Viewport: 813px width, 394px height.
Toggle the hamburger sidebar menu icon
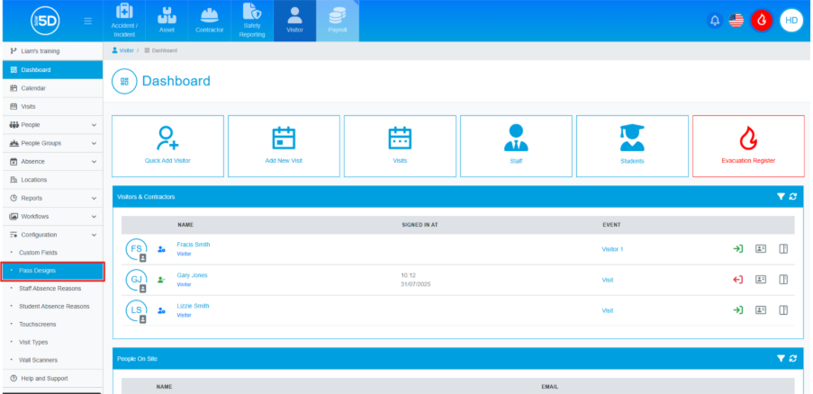click(x=88, y=21)
